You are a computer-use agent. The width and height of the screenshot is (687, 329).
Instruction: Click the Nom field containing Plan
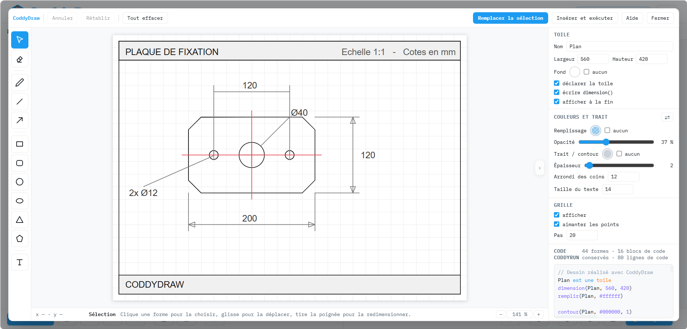click(x=620, y=46)
